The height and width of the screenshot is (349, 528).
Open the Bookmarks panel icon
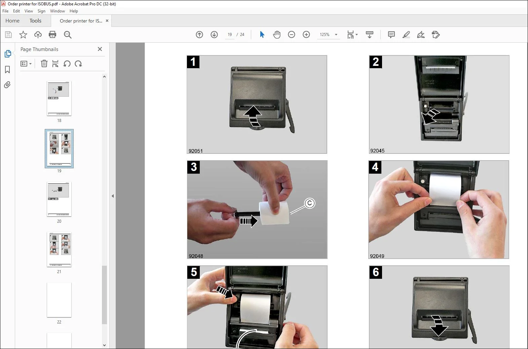(7, 70)
